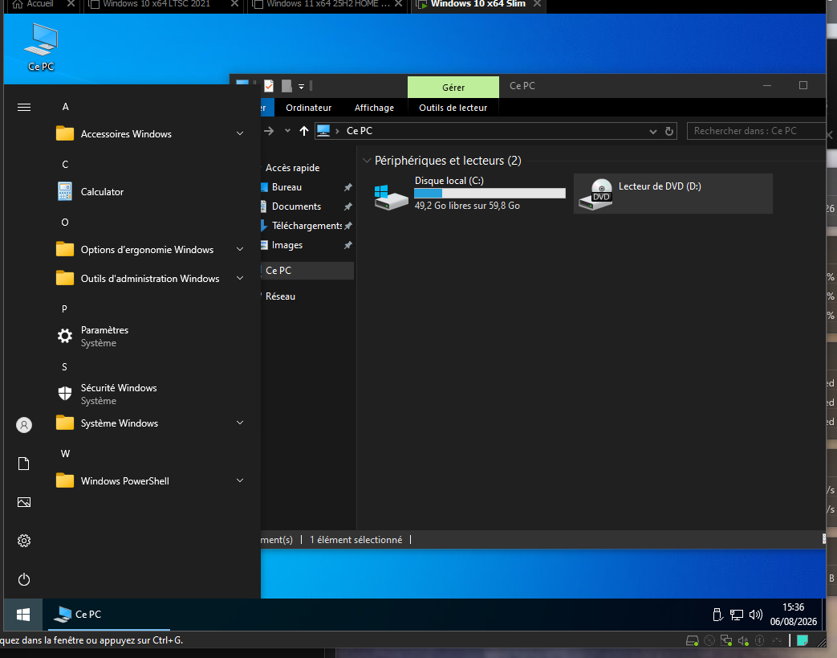The width and height of the screenshot is (837, 658).
Task: Expand Système Windows folder
Action: [240, 423]
